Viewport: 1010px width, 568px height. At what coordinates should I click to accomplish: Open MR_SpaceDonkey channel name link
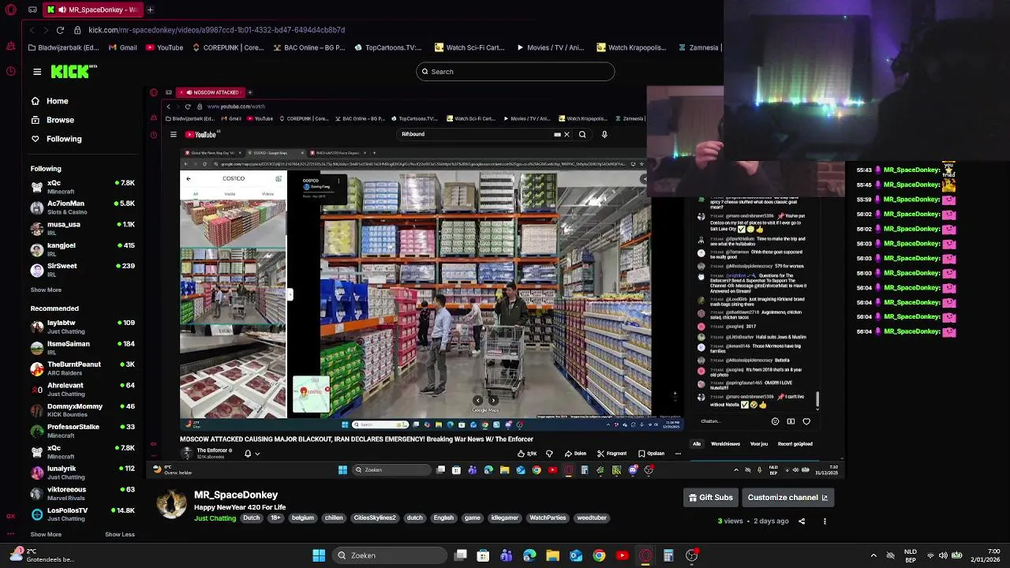pos(236,495)
